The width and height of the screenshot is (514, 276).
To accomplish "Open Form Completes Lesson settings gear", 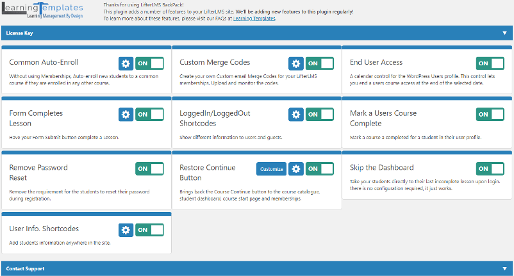I will 126,115.
